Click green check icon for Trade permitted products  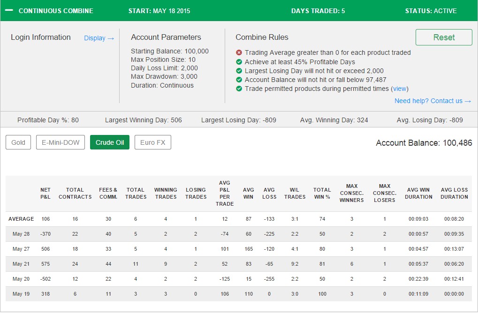(x=239, y=89)
